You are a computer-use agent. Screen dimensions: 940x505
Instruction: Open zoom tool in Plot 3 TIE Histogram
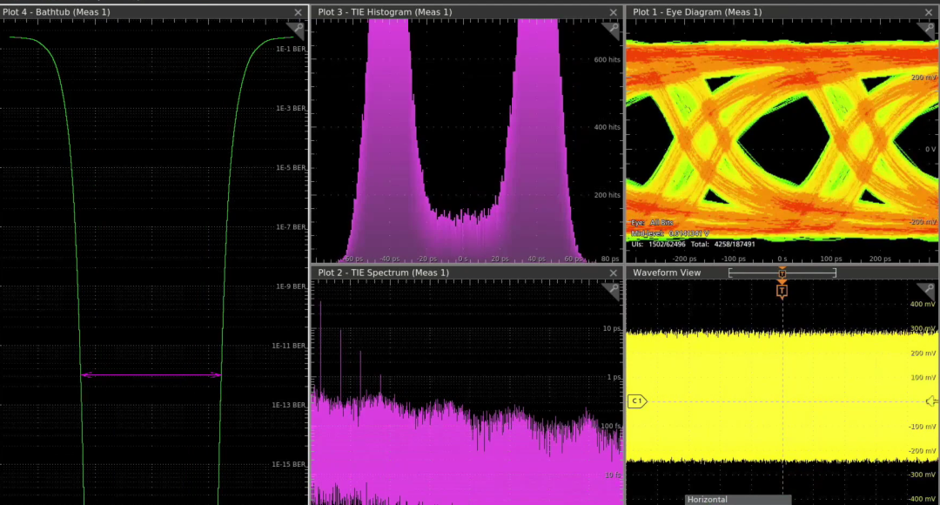[x=612, y=29]
